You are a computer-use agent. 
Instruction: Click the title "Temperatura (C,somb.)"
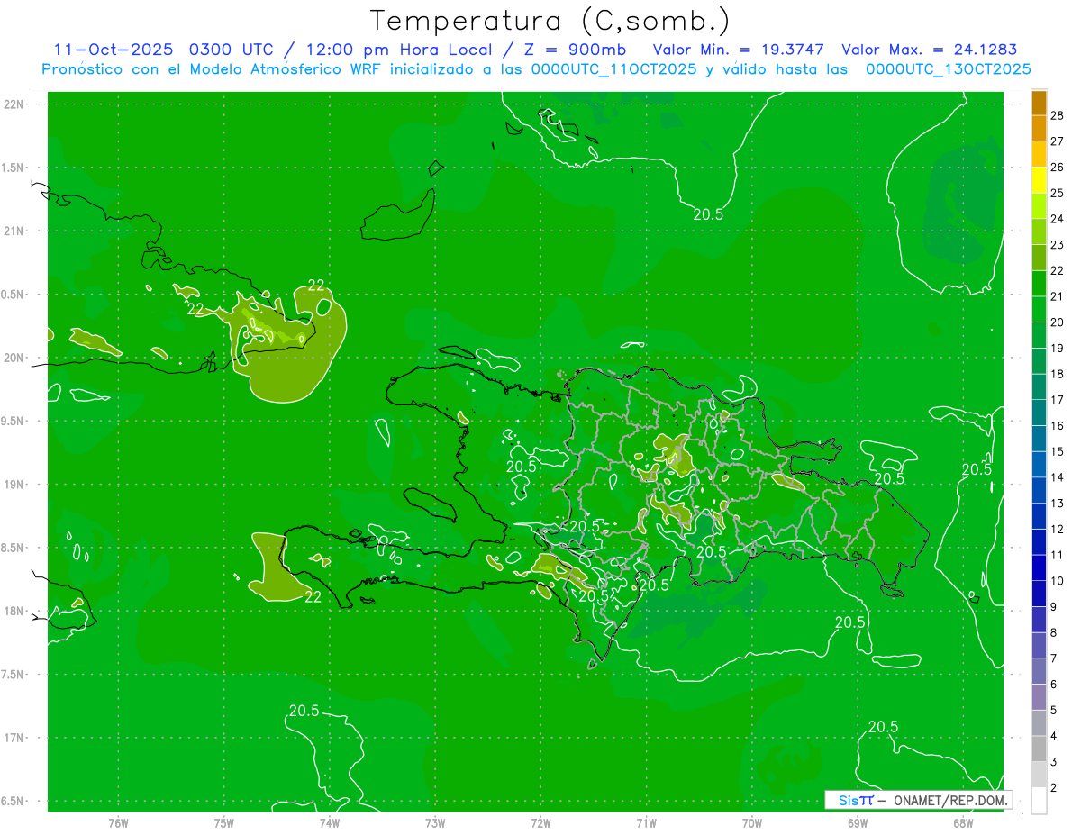tap(550, 22)
